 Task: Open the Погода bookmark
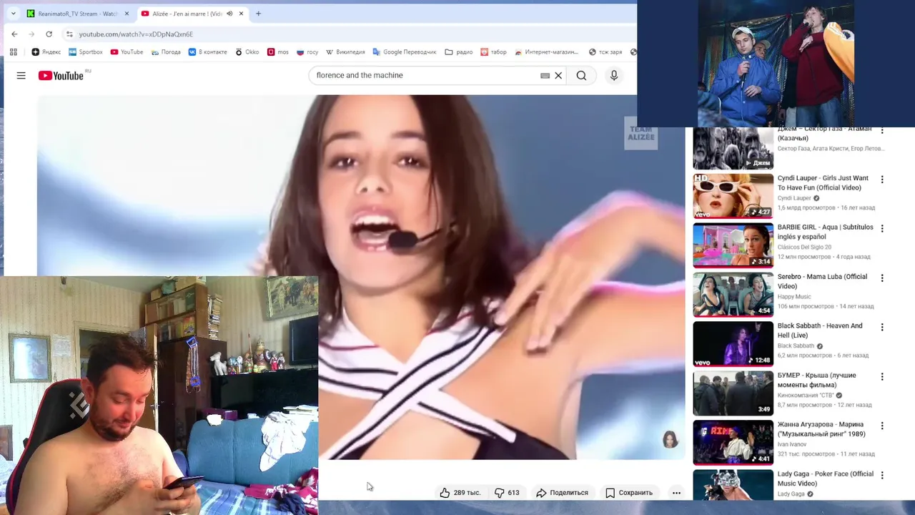tap(166, 51)
